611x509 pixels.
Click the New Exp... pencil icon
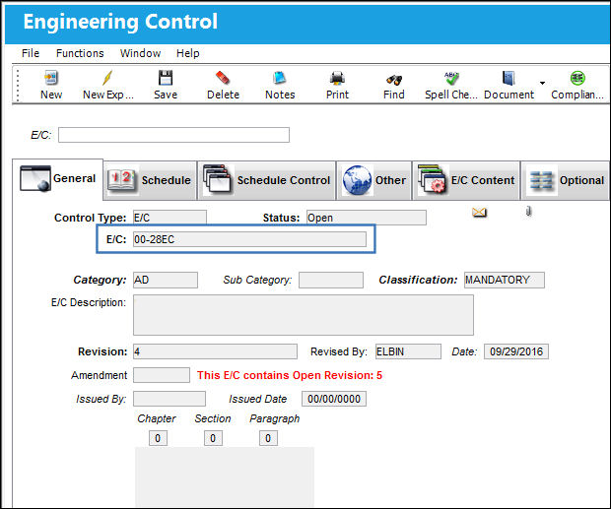[107, 78]
